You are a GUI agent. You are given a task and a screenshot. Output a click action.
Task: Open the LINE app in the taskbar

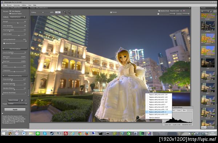38,134
